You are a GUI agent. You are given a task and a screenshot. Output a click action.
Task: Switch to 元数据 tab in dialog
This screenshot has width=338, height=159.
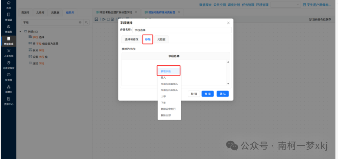161,39
